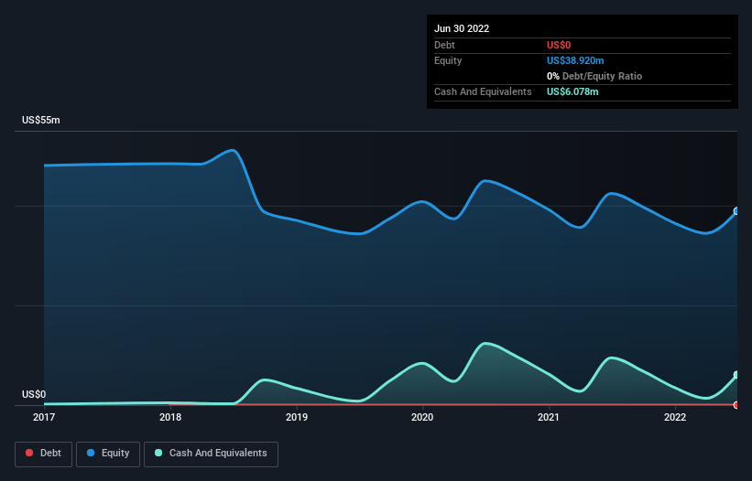Click the blue Equity legend dot
Image resolution: width=752 pixels, height=481 pixels.
[91, 453]
